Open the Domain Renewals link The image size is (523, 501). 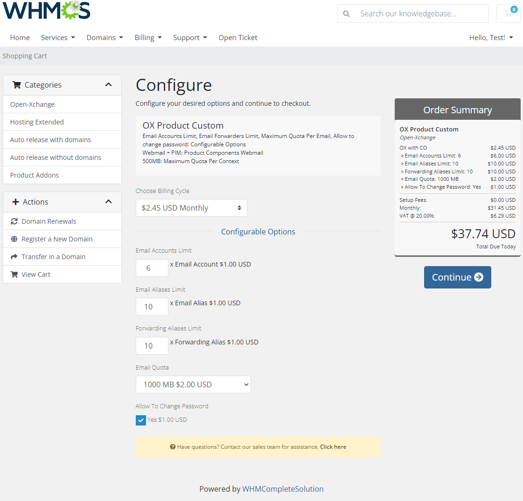63,221
